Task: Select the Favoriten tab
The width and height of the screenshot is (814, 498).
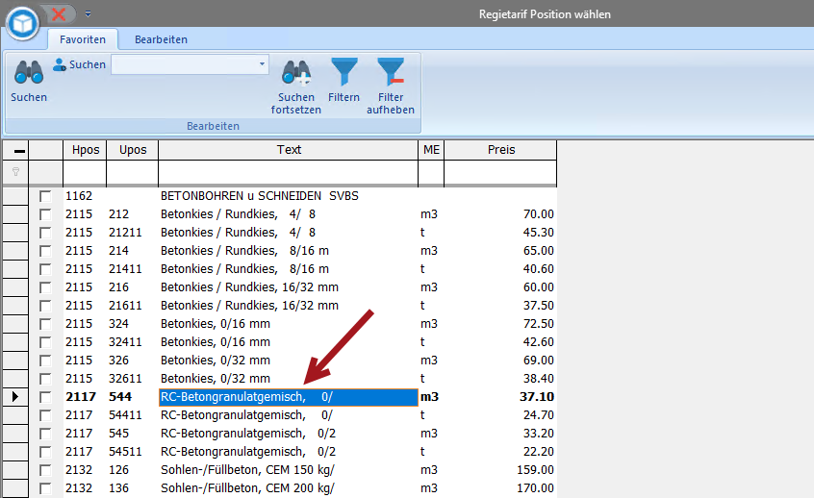Action: 83,39
